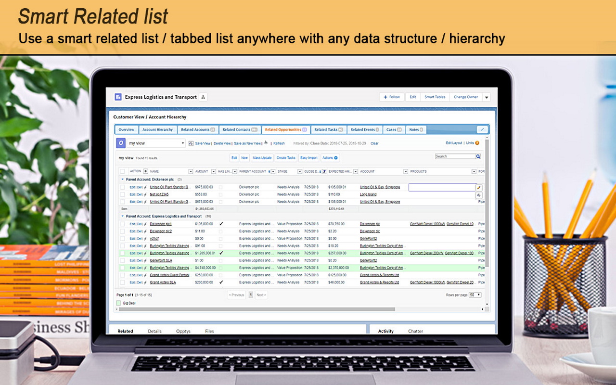Select the checkbox for Dickenson plc2 row
This screenshot has width=616, height=385.
[x=122, y=231]
